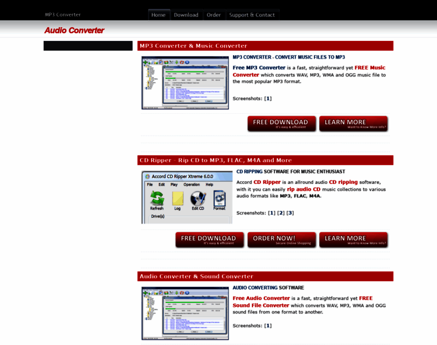Click LEARN MORE under CD Ripper
Screen dimensions: 437x345
click(x=354, y=240)
